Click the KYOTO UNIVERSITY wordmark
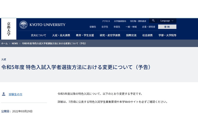The image size is (198, 132). 47,25
